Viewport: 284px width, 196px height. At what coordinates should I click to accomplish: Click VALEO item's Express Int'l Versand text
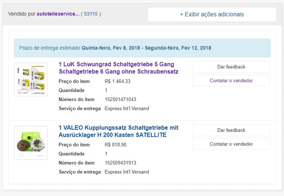click(x=127, y=172)
